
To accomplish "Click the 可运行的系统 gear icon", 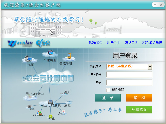I will pos(50,102).
